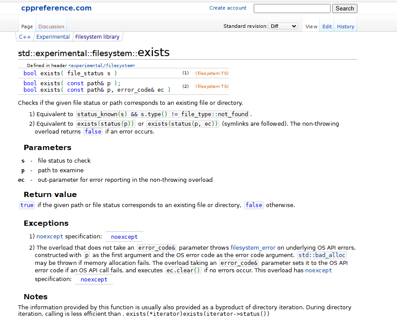This screenshot has width=397, height=321.
Task: Open status_known link in equivalence expression
Action: [97, 114]
